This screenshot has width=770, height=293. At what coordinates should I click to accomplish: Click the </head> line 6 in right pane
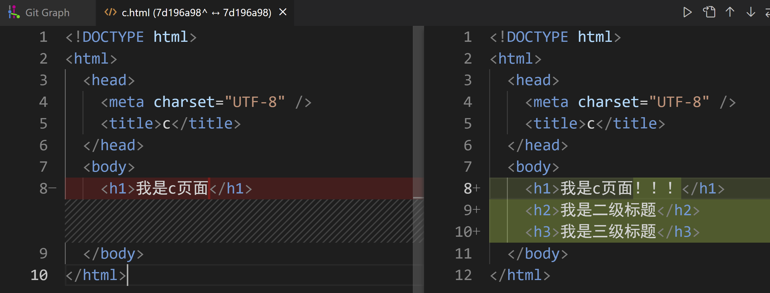[x=537, y=145]
